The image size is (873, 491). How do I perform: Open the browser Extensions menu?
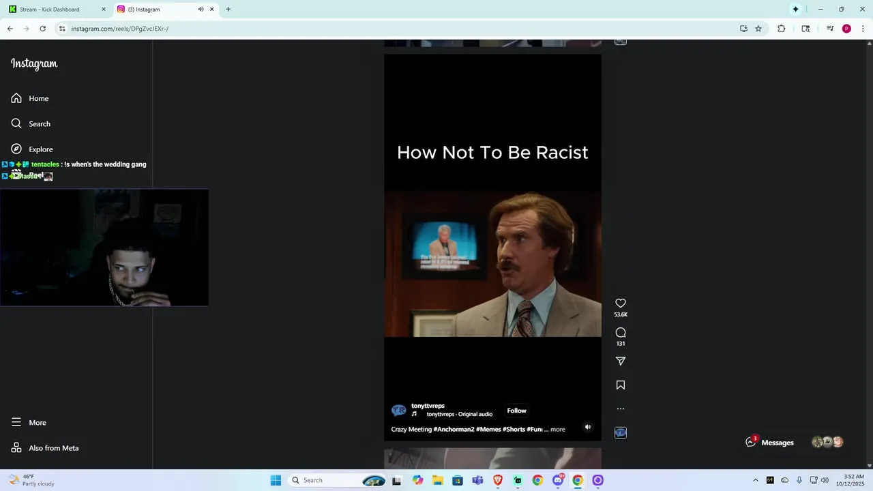tap(782, 29)
